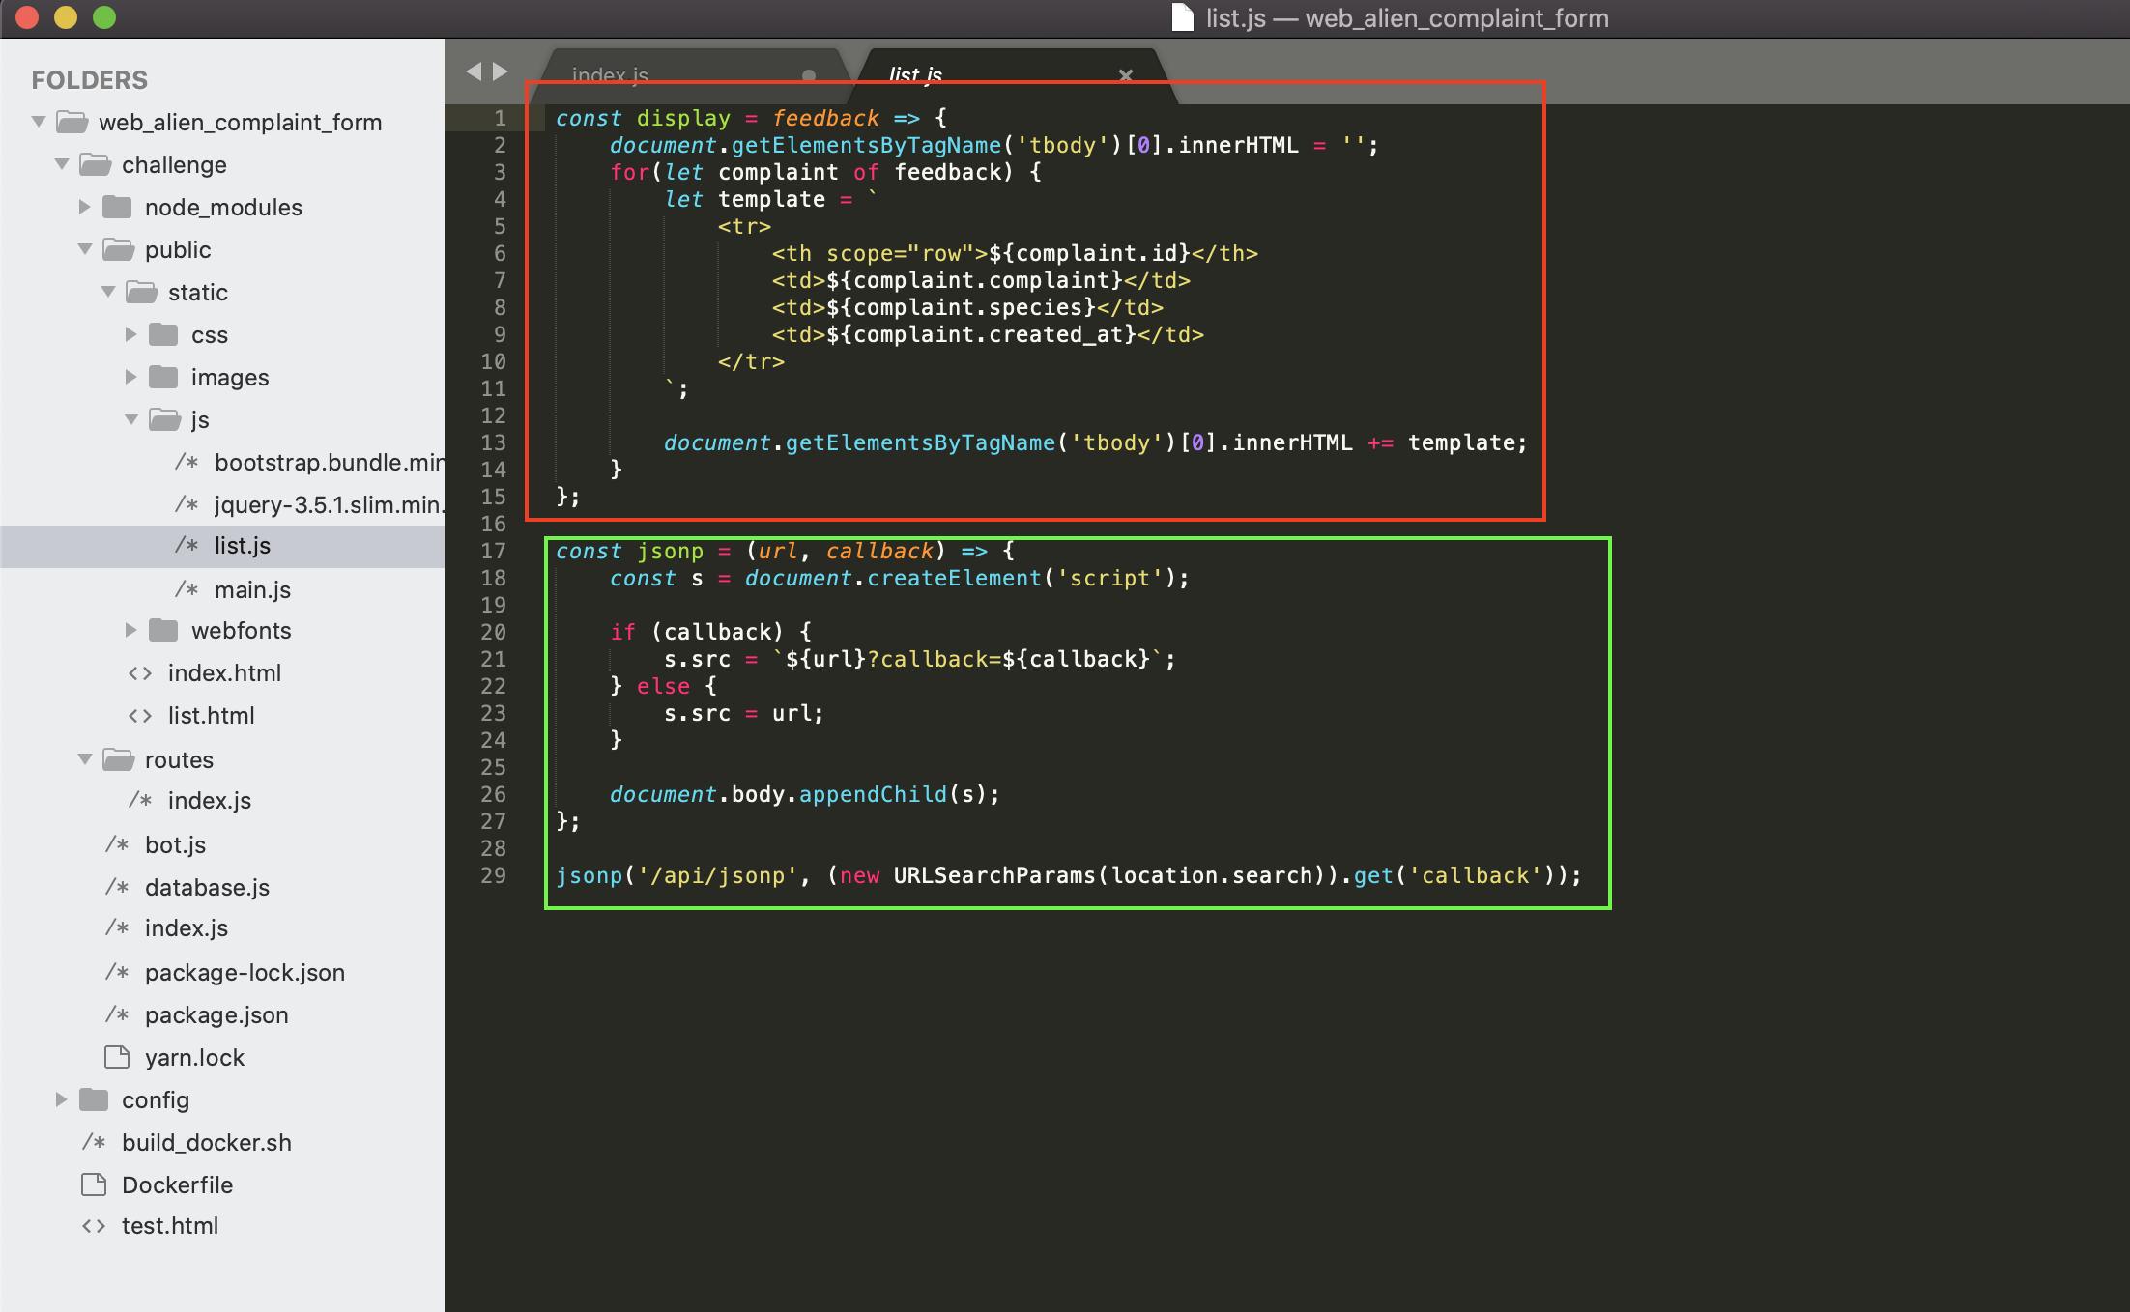Click the list.html markup file icon
Viewport: 2130px width, 1312px height.
coord(140,716)
